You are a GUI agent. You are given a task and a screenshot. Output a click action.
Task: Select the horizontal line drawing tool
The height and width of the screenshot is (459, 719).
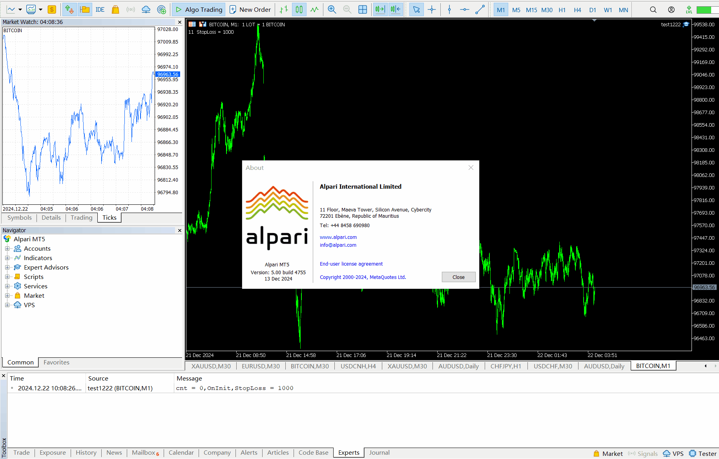pyautogui.click(x=465, y=9)
